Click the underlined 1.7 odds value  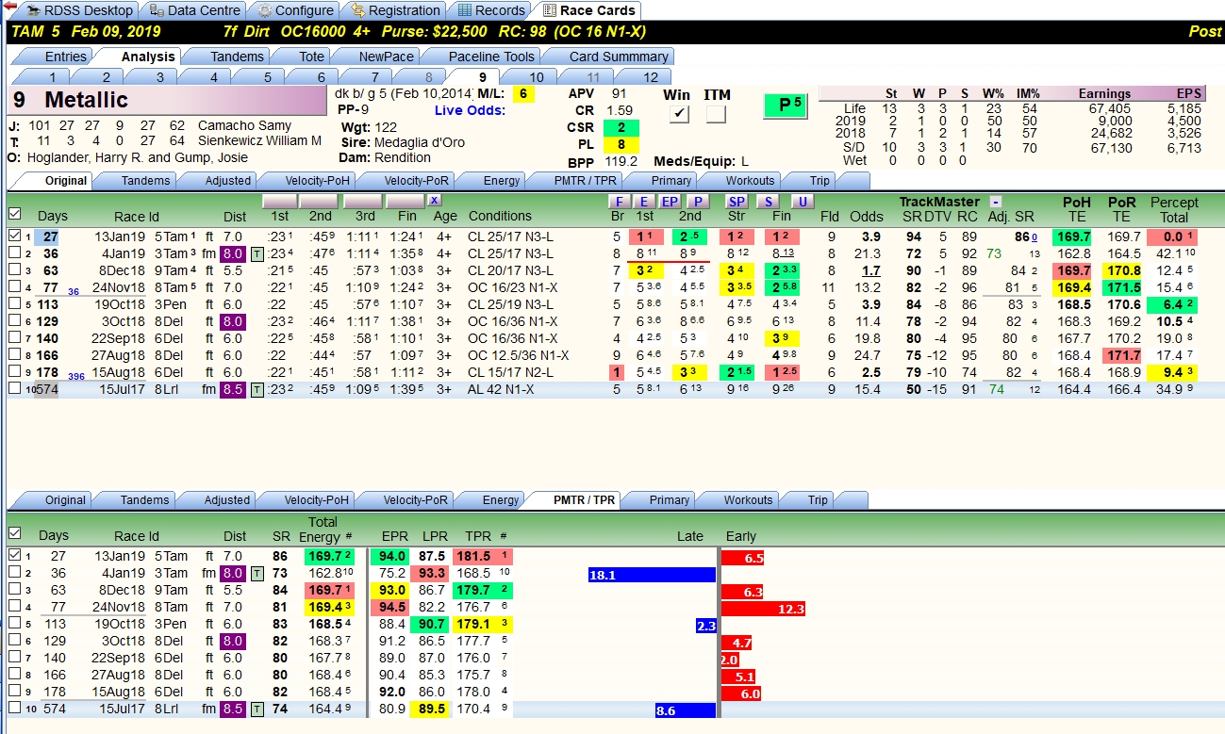(x=870, y=270)
